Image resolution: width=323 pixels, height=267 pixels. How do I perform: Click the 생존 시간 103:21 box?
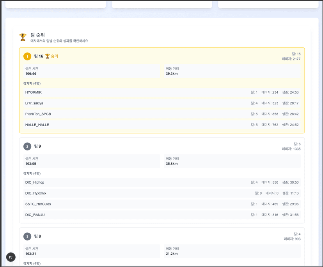pyautogui.click(x=92, y=251)
